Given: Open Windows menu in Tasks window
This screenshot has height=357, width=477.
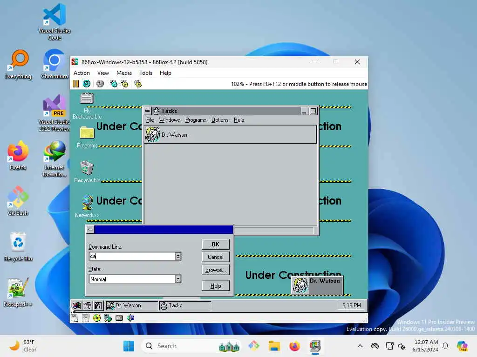Looking at the screenshot, I should (170, 120).
